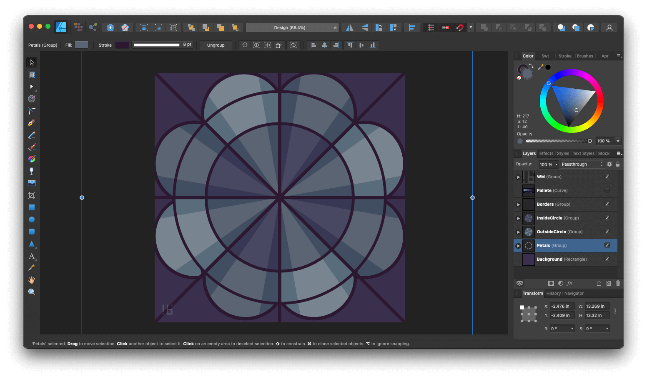The width and height of the screenshot is (647, 379).
Task: Open the Passthrough blend mode dropdown
Action: (582, 164)
